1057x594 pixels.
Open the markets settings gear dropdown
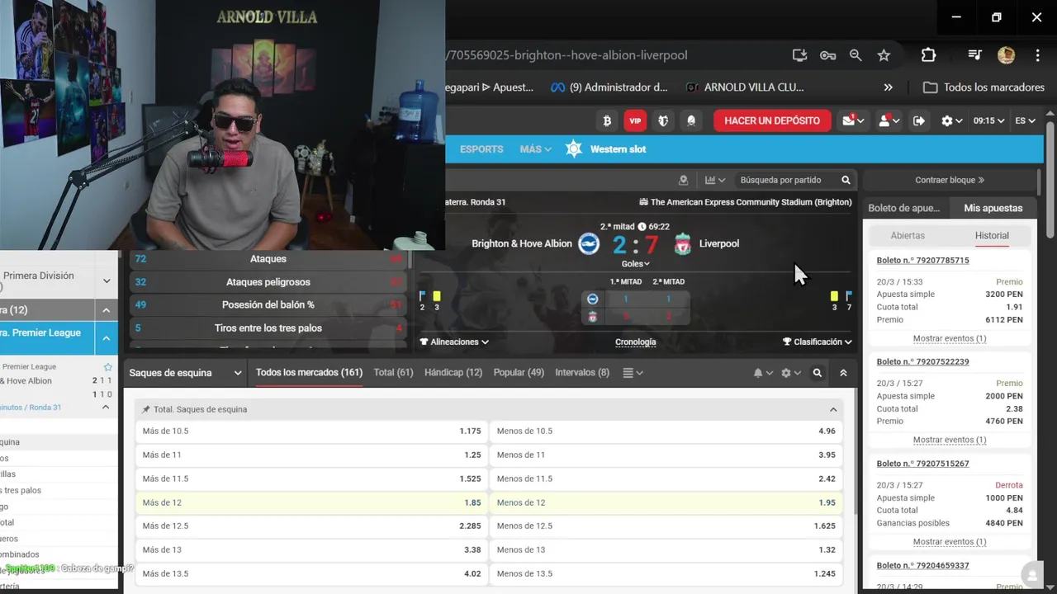pyautogui.click(x=790, y=373)
